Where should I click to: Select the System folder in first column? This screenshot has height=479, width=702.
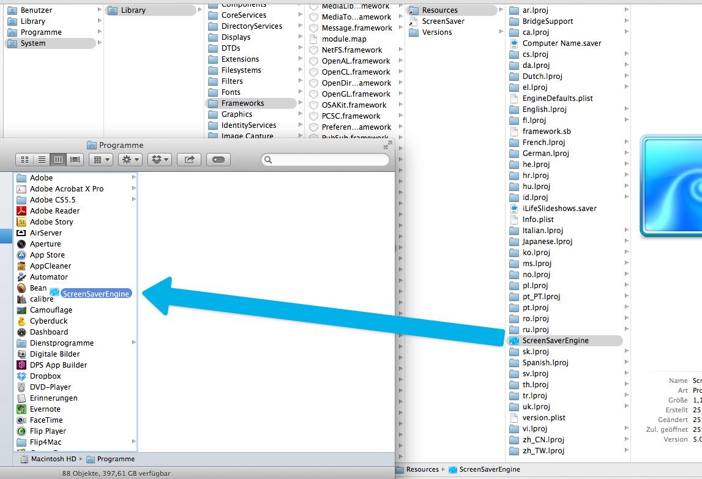coord(50,43)
